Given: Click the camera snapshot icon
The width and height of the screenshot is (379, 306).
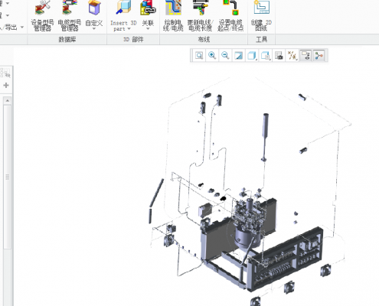Looking at the screenshot, I should 279,56.
